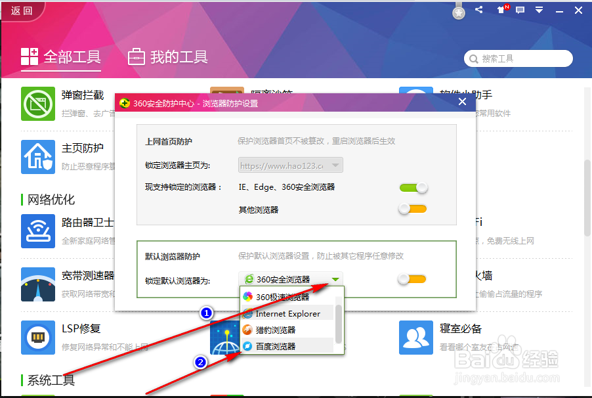Select 百度浏览器 from the list
Image resolution: width=592 pixels, height=398 pixels.
pyautogui.click(x=287, y=346)
